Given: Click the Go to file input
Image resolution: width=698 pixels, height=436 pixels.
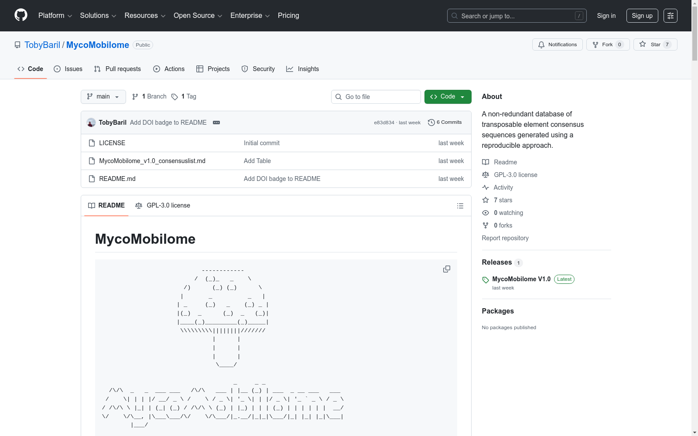Looking at the screenshot, I should click(x=376, y=97).
